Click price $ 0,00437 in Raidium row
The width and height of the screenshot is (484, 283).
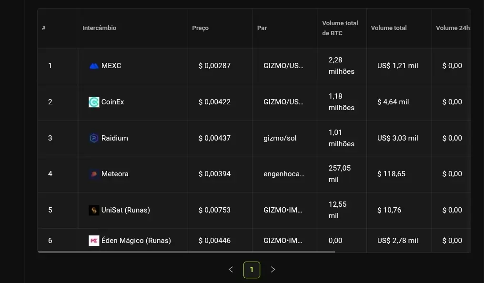(x=214, y=138)
